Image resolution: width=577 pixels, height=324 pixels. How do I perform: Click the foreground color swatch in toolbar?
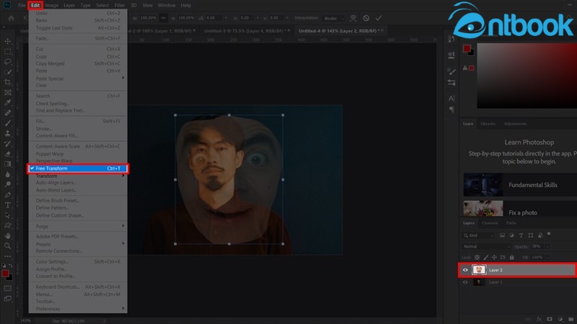coord(5,274)
